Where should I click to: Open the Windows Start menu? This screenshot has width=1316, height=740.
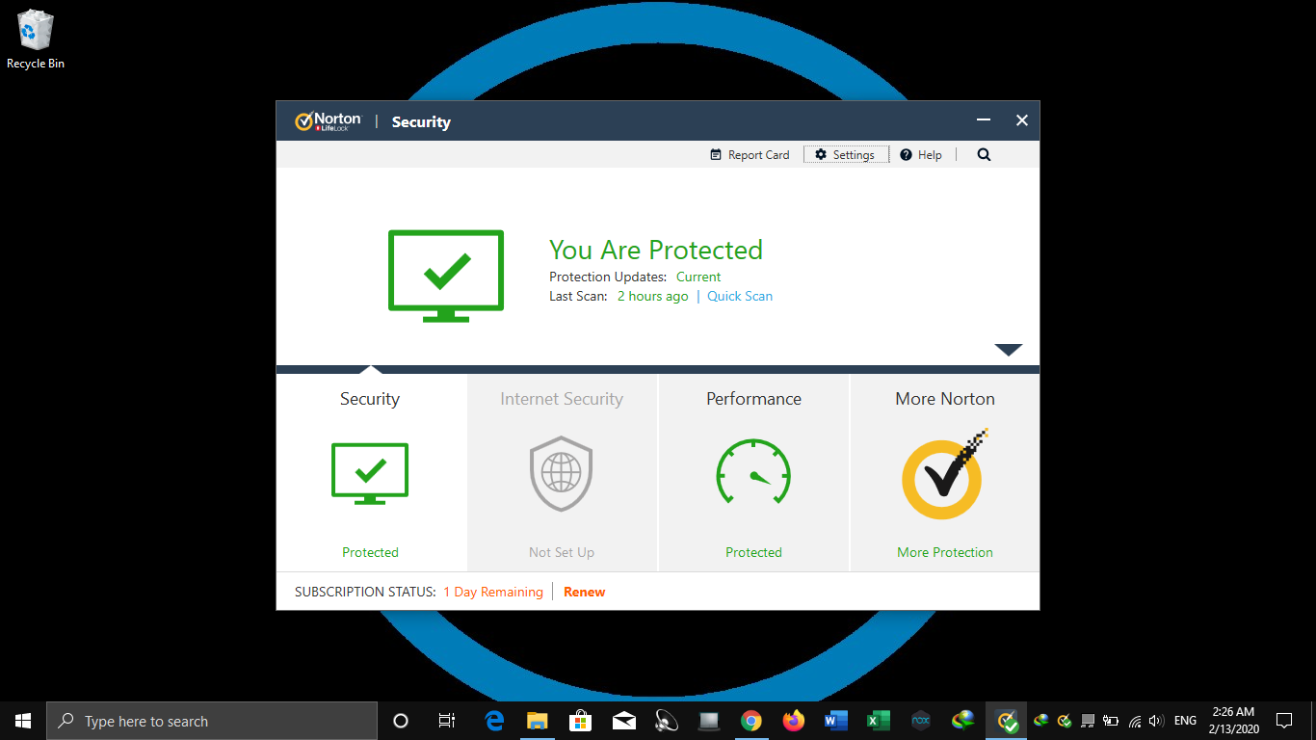point(23,721)
